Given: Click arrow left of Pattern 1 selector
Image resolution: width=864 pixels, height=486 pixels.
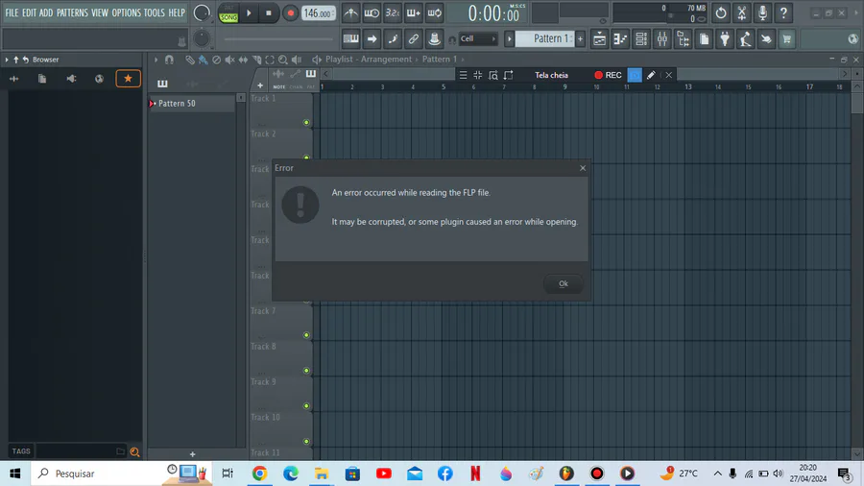Looking at the screenshot, I should click(x=509, y=38).
